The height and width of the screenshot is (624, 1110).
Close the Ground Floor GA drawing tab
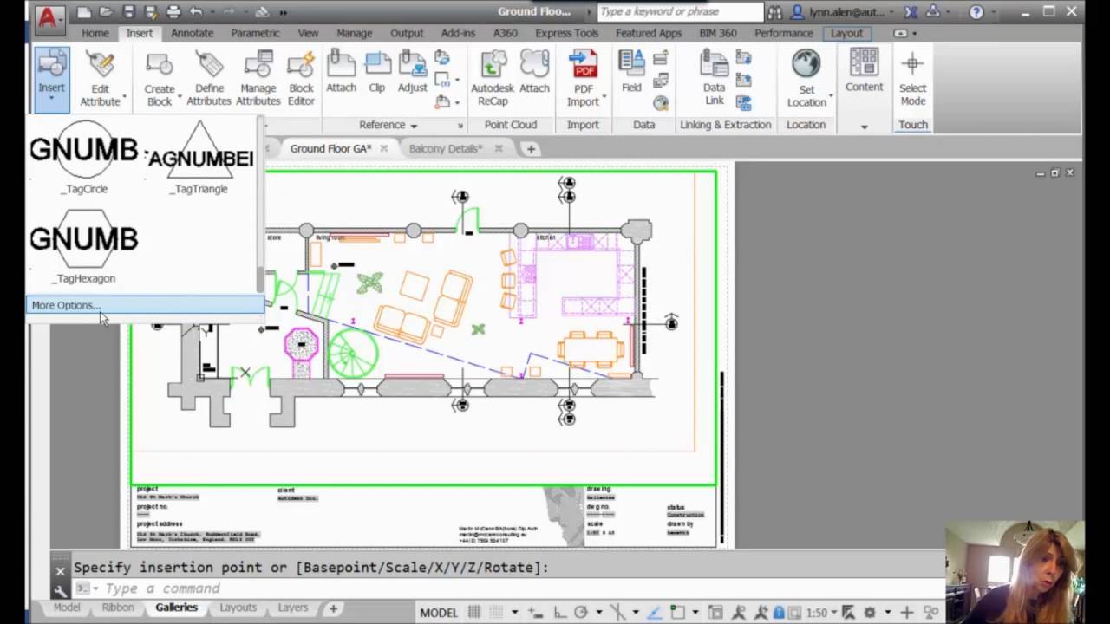pyautogui.click(x=383, y=148)
